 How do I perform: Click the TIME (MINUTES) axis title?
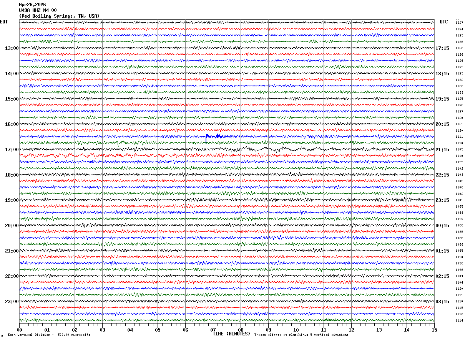(x=231, y=334)
